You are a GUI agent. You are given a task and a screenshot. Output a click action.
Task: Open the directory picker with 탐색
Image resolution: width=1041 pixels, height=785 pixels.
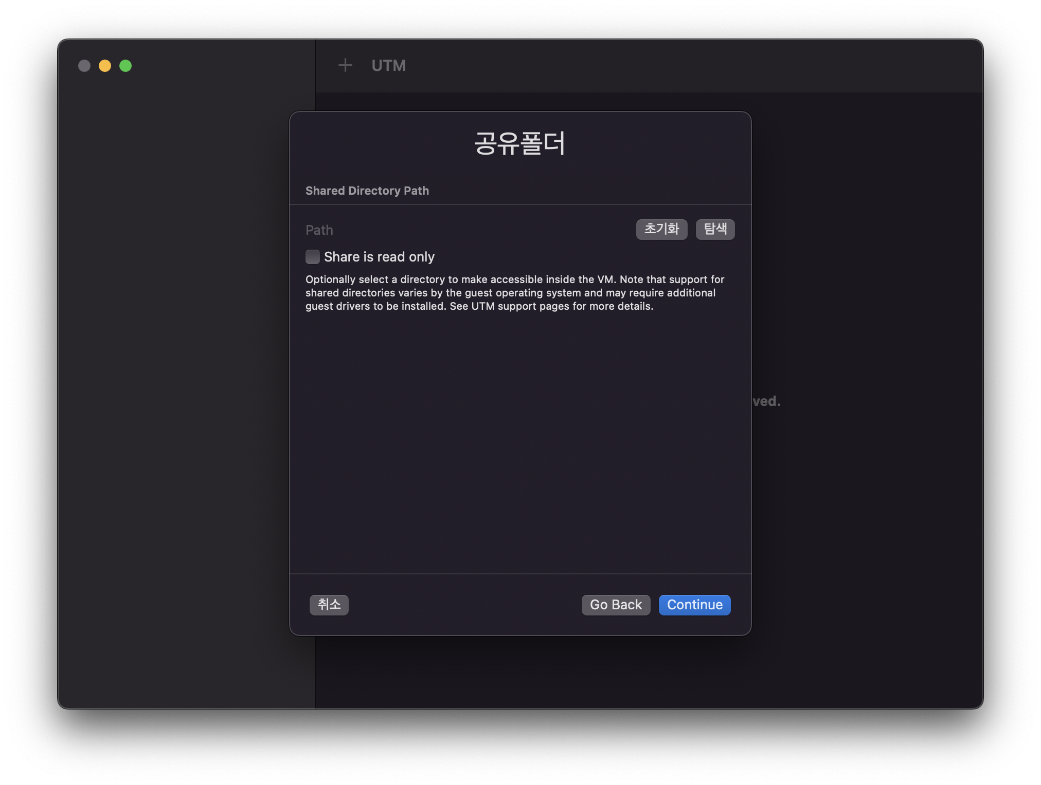pyautogui.click(x=715, y=229)
